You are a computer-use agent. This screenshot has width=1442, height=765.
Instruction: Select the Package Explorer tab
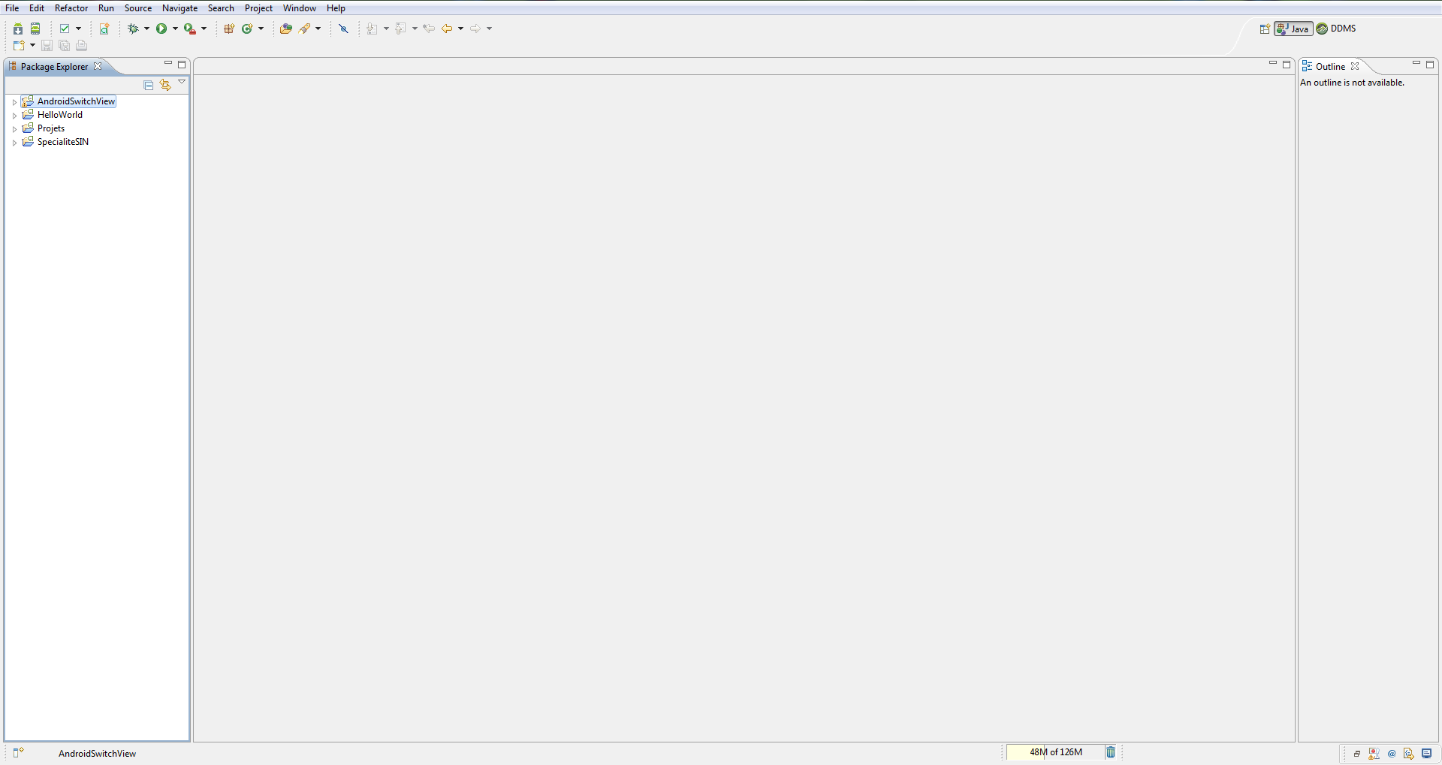54,67
